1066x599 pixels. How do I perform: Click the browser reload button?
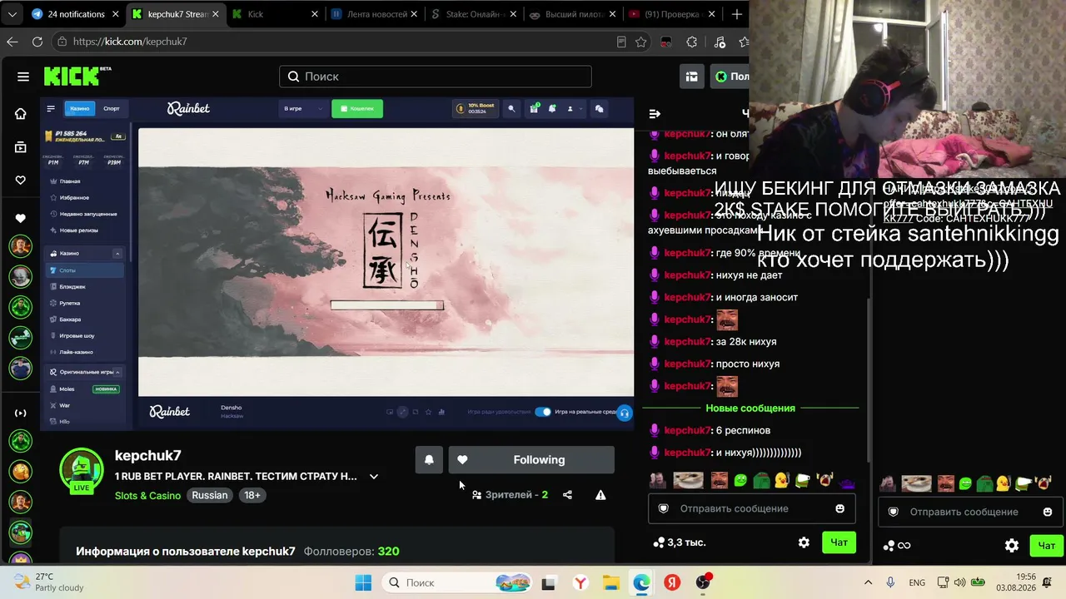click(37, 42)
